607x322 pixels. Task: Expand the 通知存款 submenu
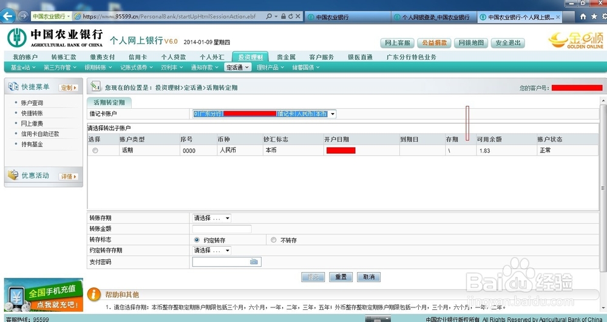[x=205, y=67]
